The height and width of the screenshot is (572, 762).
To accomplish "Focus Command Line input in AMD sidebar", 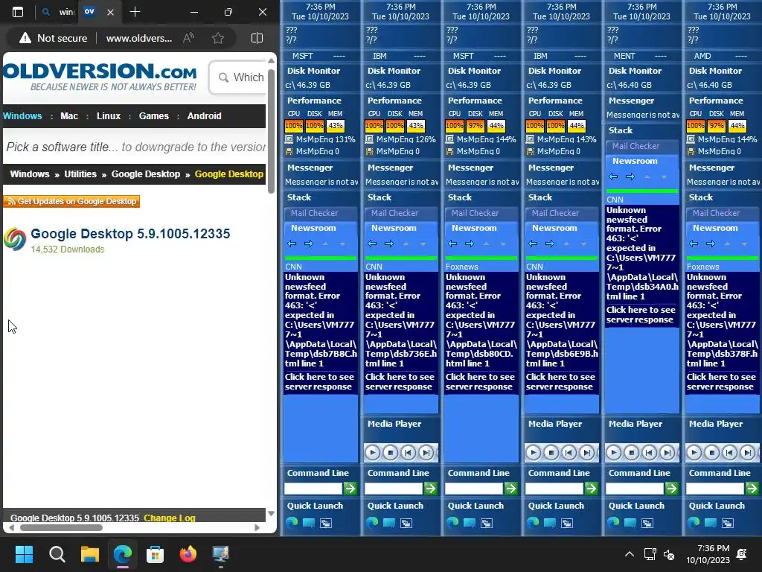I will tap(715, 488).
